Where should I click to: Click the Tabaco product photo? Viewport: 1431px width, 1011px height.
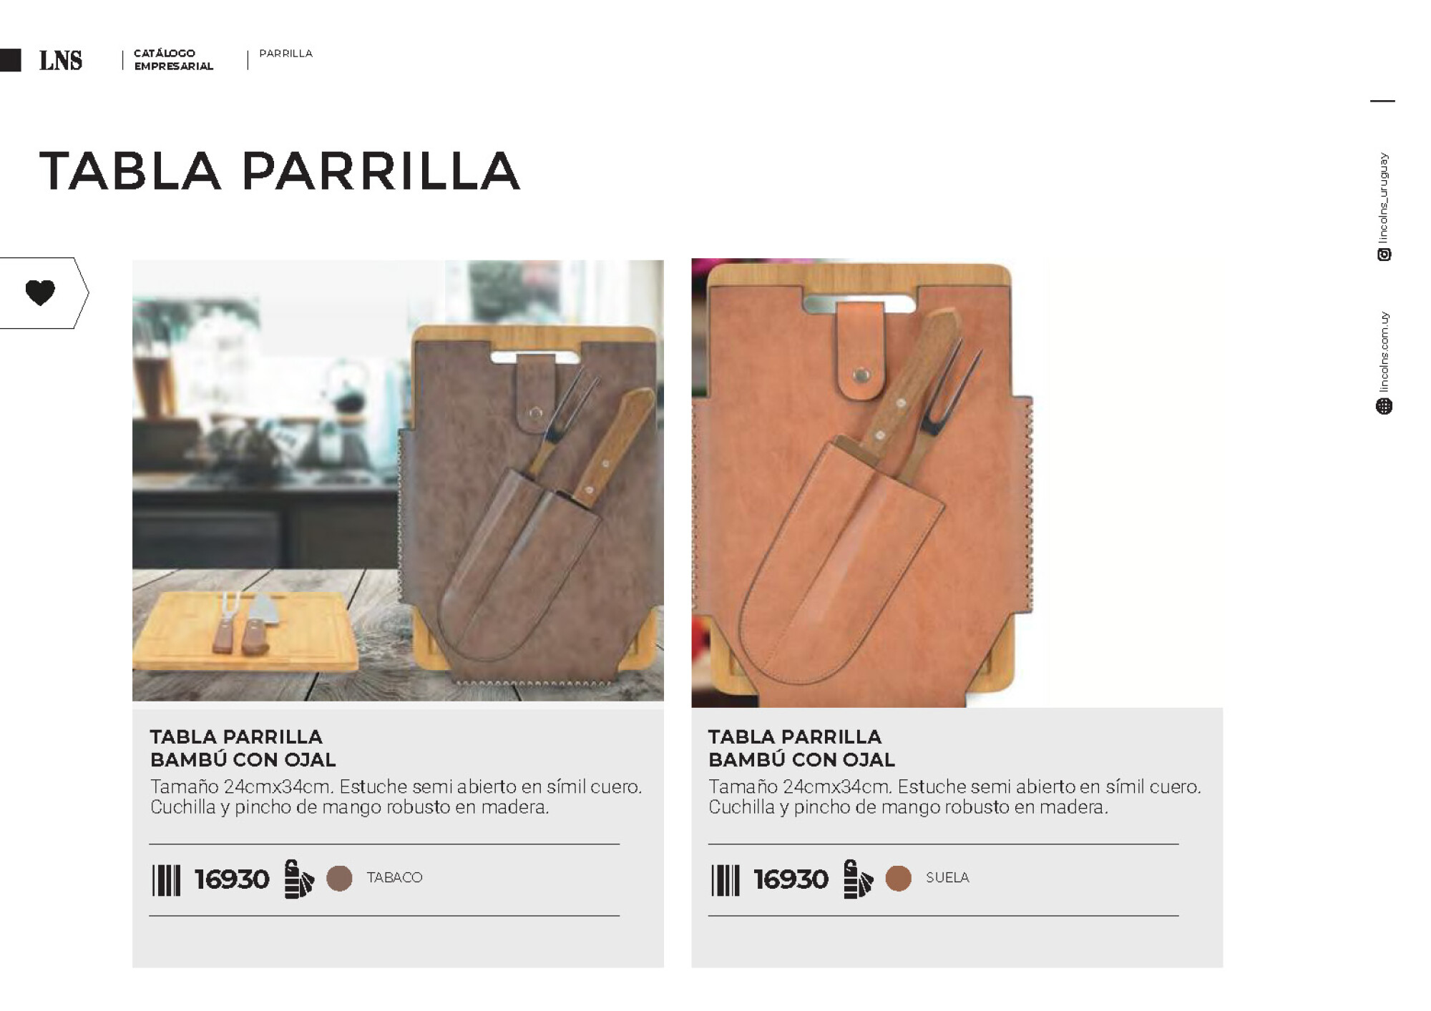[x=398, y=480]
